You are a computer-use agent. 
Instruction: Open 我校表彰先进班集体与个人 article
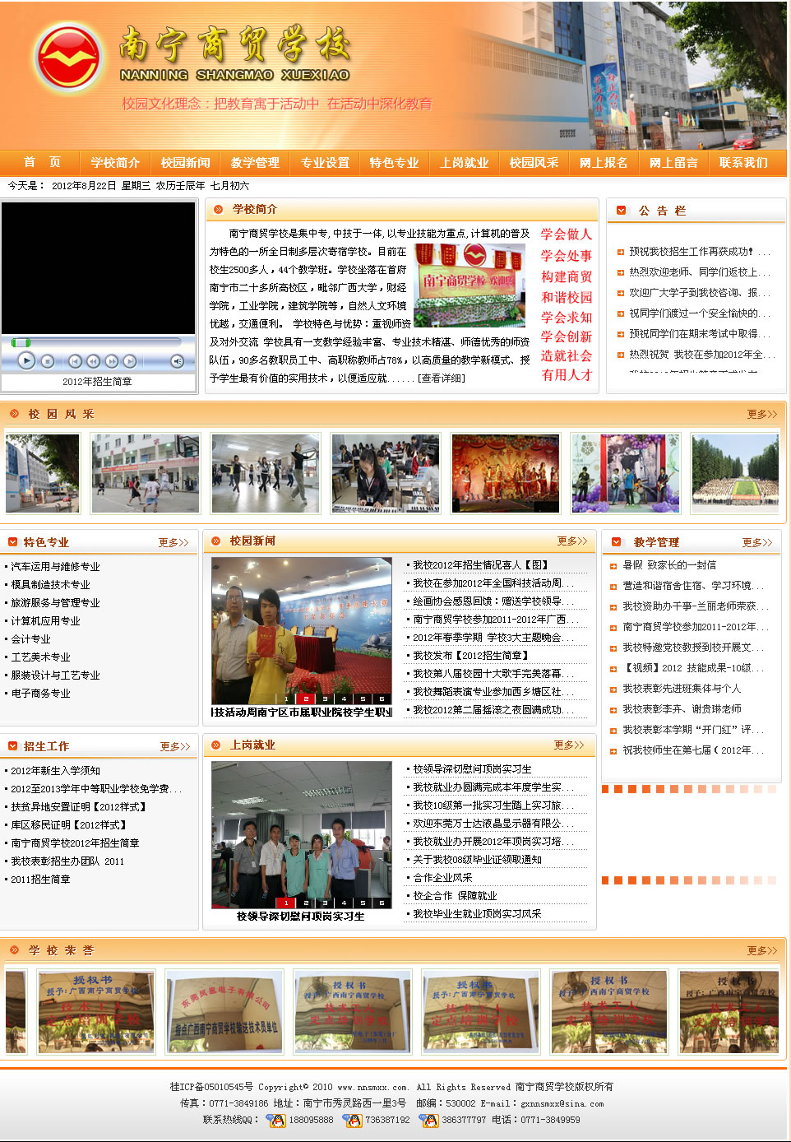tap(682, 688)
